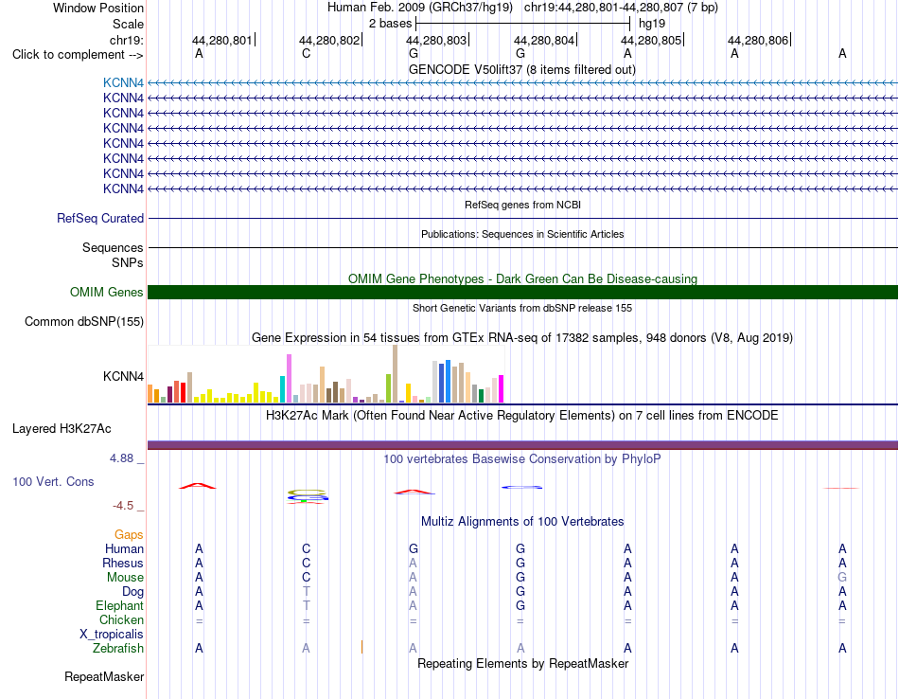This screenshot has height=699, width=899.
Task: Select the dark green OMIM gene bar
Action: 522,292
